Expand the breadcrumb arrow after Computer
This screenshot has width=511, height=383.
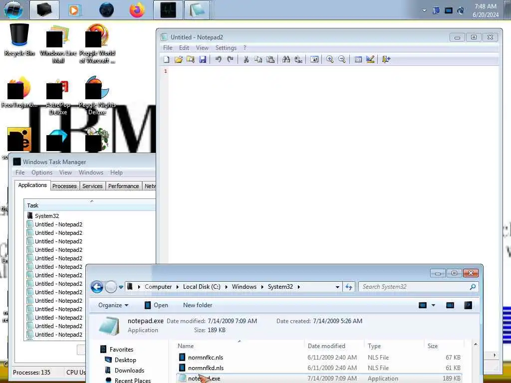177,287
